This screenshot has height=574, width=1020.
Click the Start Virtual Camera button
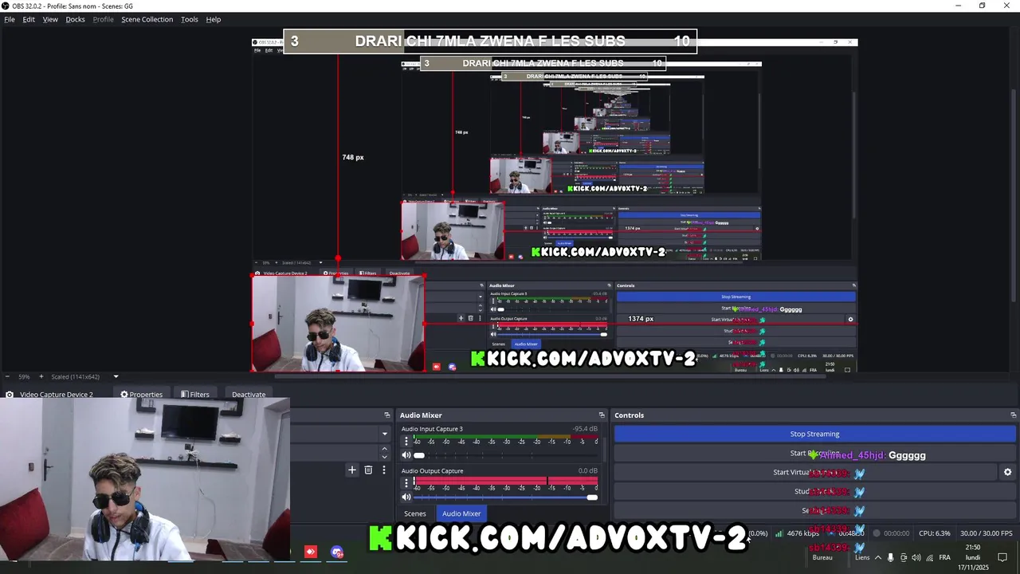(x=805, y=472)
